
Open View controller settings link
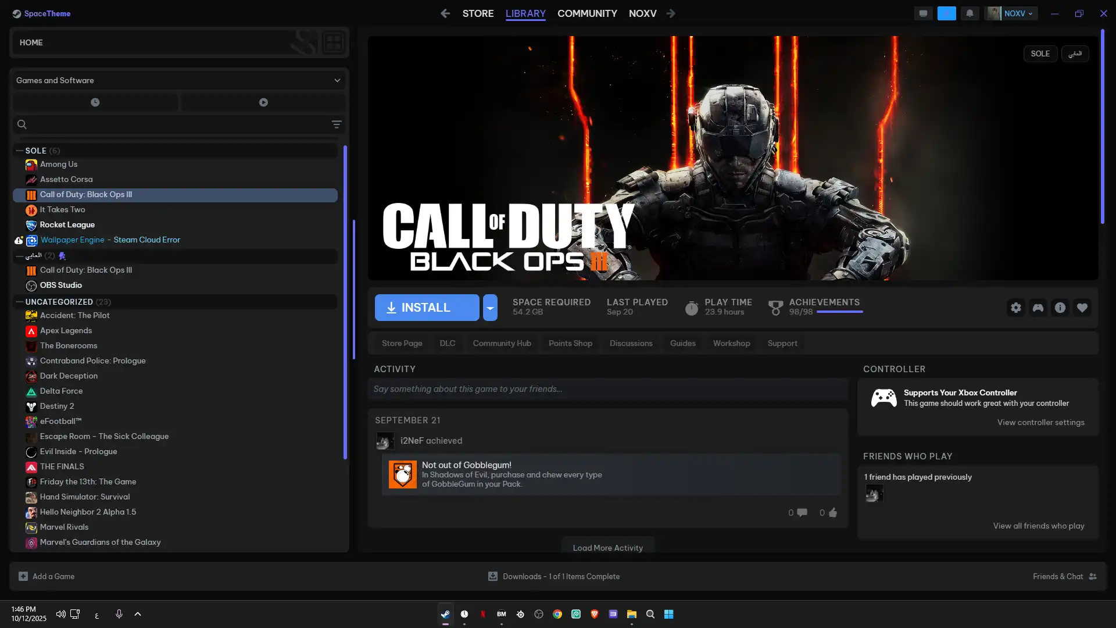tap(1040, 422)
